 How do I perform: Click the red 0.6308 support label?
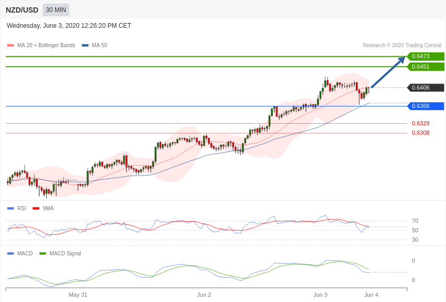coord(420,133)
